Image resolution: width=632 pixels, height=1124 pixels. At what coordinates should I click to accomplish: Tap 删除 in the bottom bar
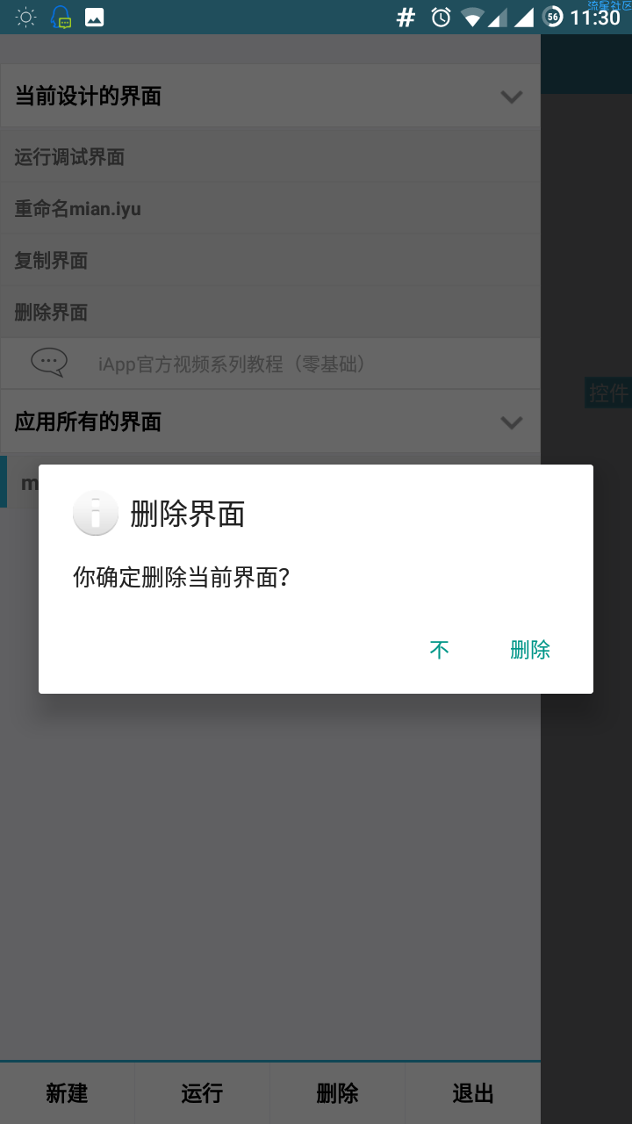[x=338, y=1093]
